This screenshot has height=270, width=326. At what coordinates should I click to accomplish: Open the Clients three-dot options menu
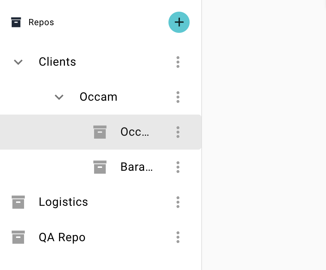(x=178, y=62)
